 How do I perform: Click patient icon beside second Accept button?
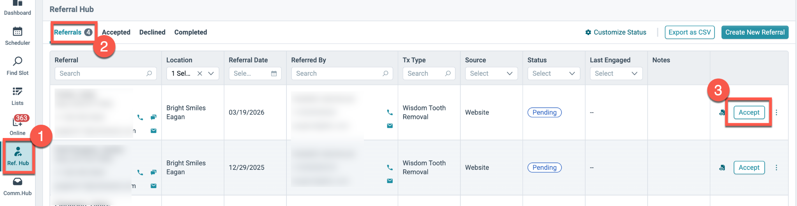click(722, 168)
